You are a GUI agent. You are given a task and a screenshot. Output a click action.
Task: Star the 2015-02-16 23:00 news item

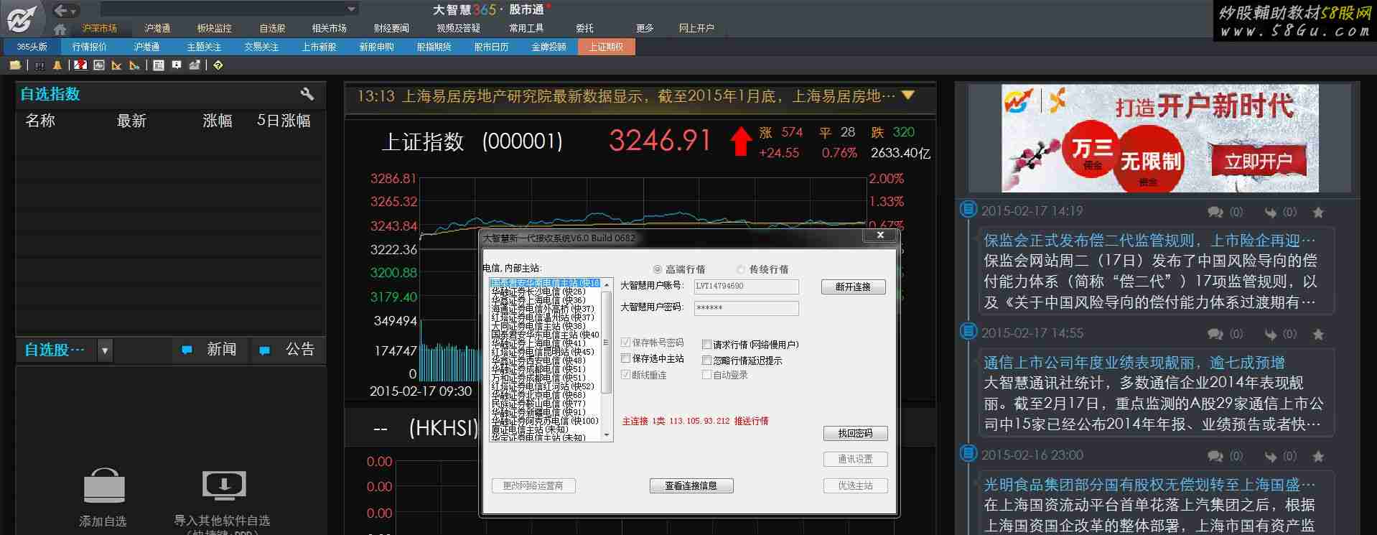[1318, 456]
